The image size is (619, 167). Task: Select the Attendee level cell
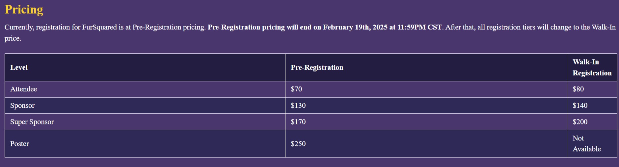pyautogui.click(x=23, y=89)
